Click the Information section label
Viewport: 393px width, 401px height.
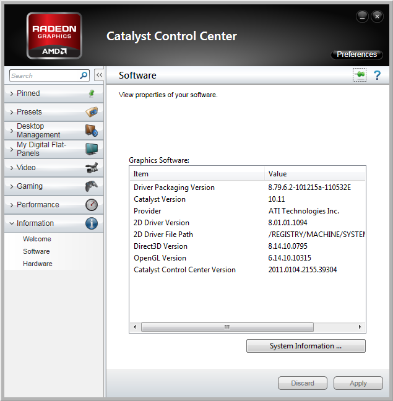[x=35, y=223]
